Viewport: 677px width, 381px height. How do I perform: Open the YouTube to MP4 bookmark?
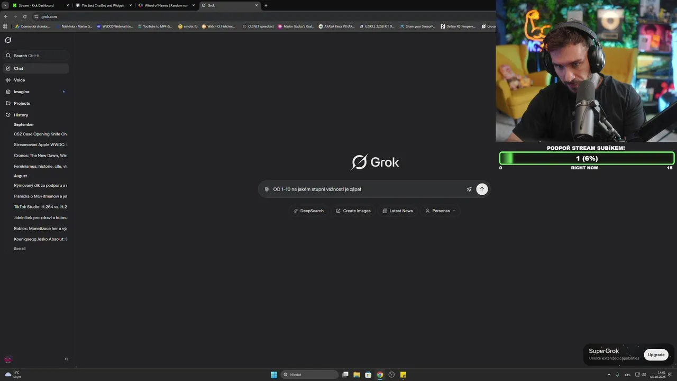155,26
